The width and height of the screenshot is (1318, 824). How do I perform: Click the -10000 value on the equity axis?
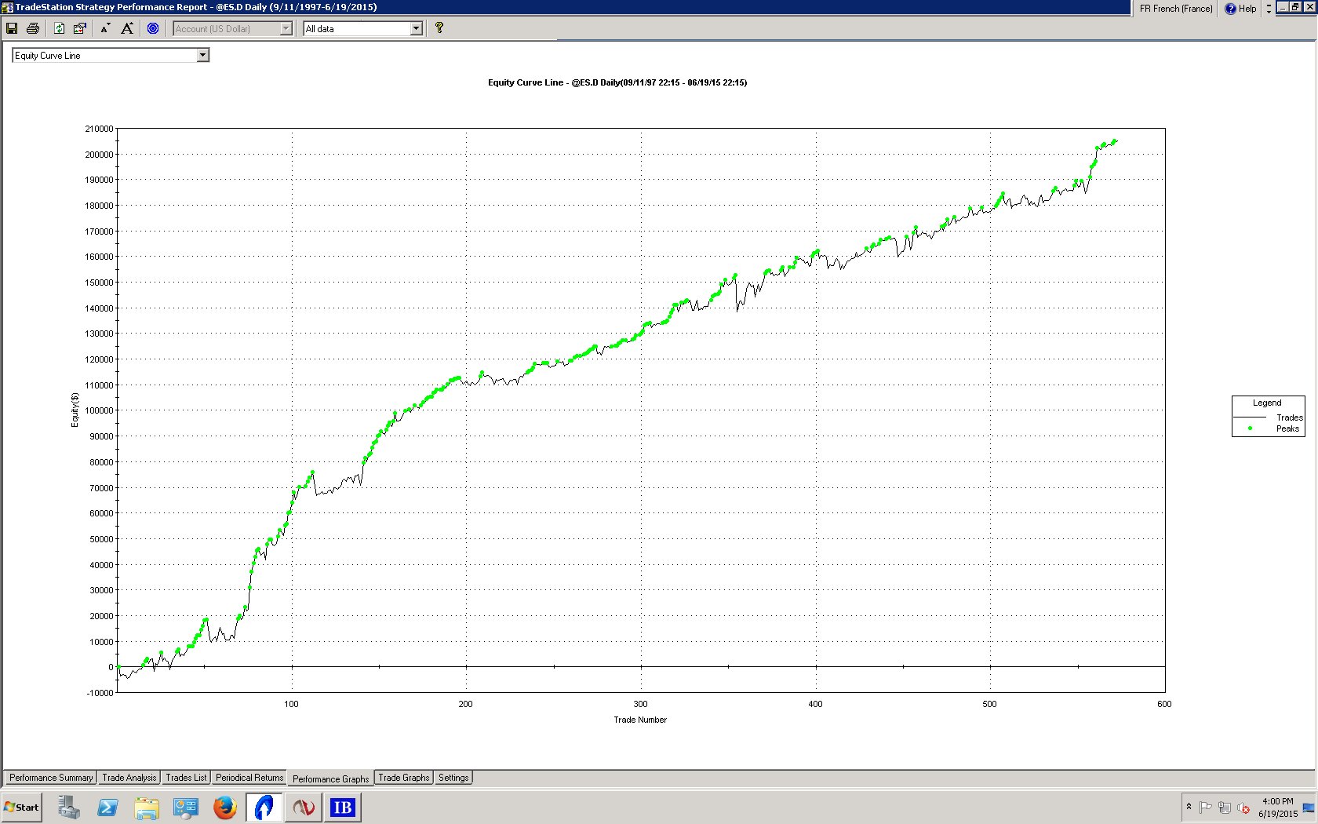(x=100, y=693)
